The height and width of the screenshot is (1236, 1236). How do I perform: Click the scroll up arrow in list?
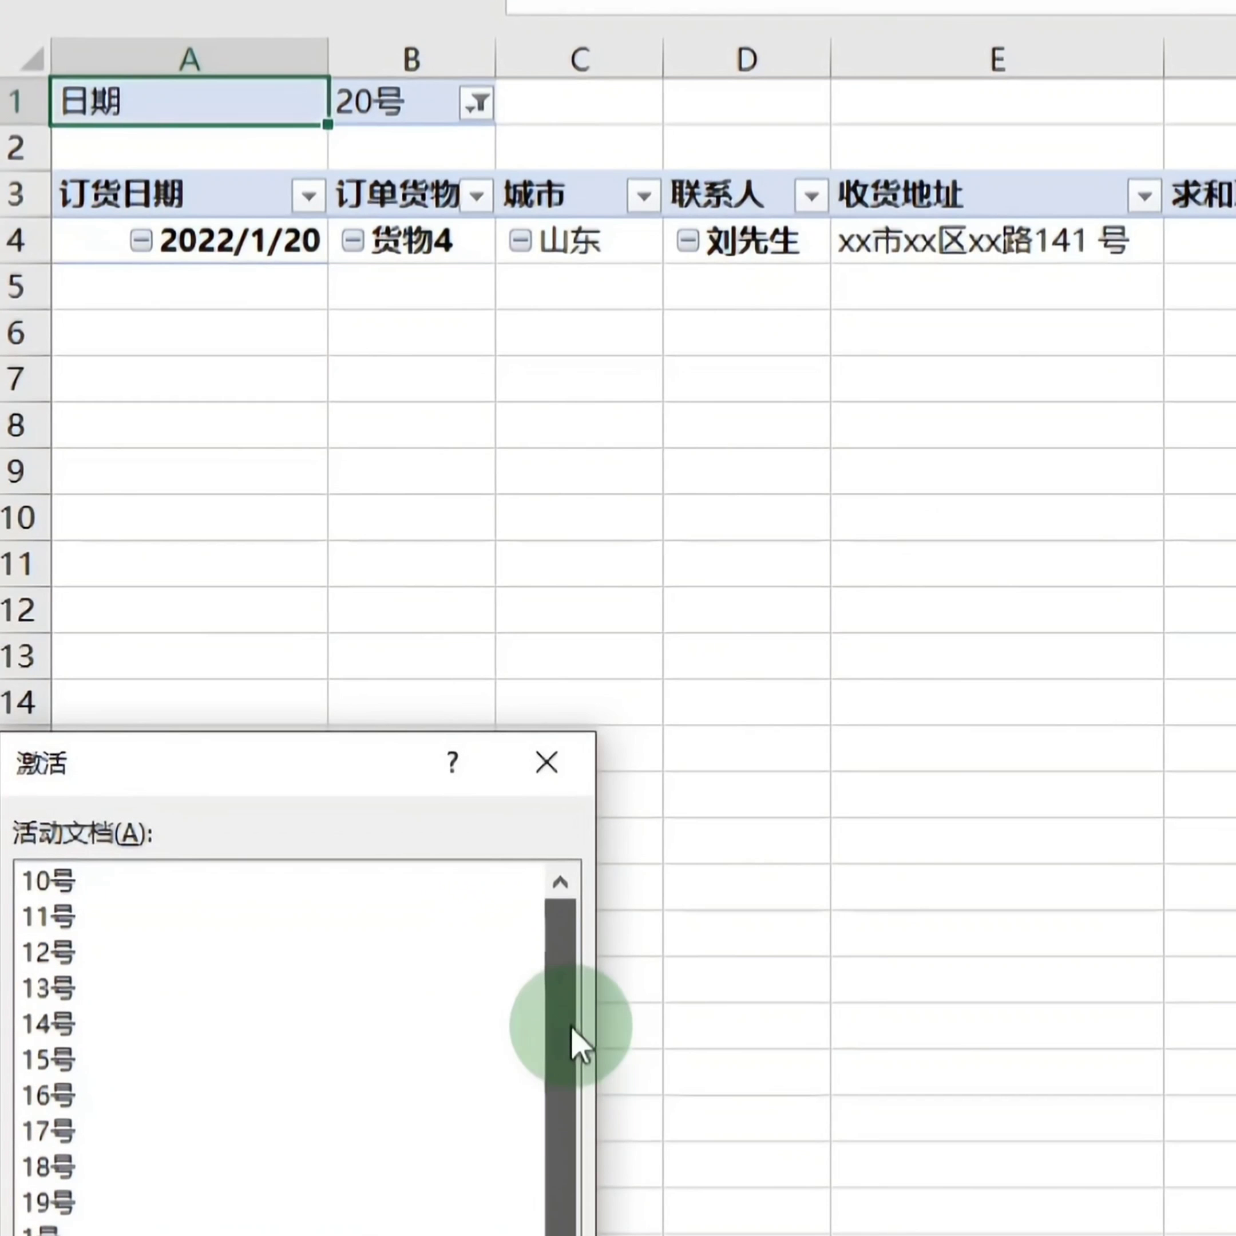coord(560,883)
